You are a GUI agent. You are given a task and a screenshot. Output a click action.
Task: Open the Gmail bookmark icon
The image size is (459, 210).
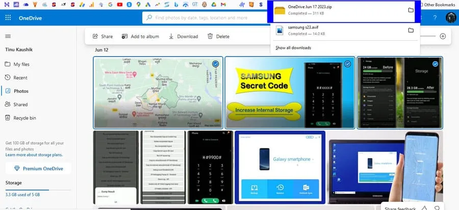(x=223, y=5)
